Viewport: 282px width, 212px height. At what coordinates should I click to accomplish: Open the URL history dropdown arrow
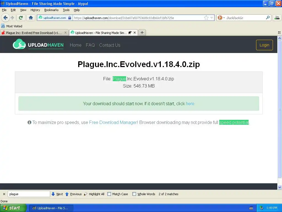point(211,18)
